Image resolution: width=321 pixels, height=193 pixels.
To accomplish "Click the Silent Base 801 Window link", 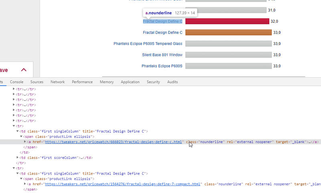I will pos(162,55).
